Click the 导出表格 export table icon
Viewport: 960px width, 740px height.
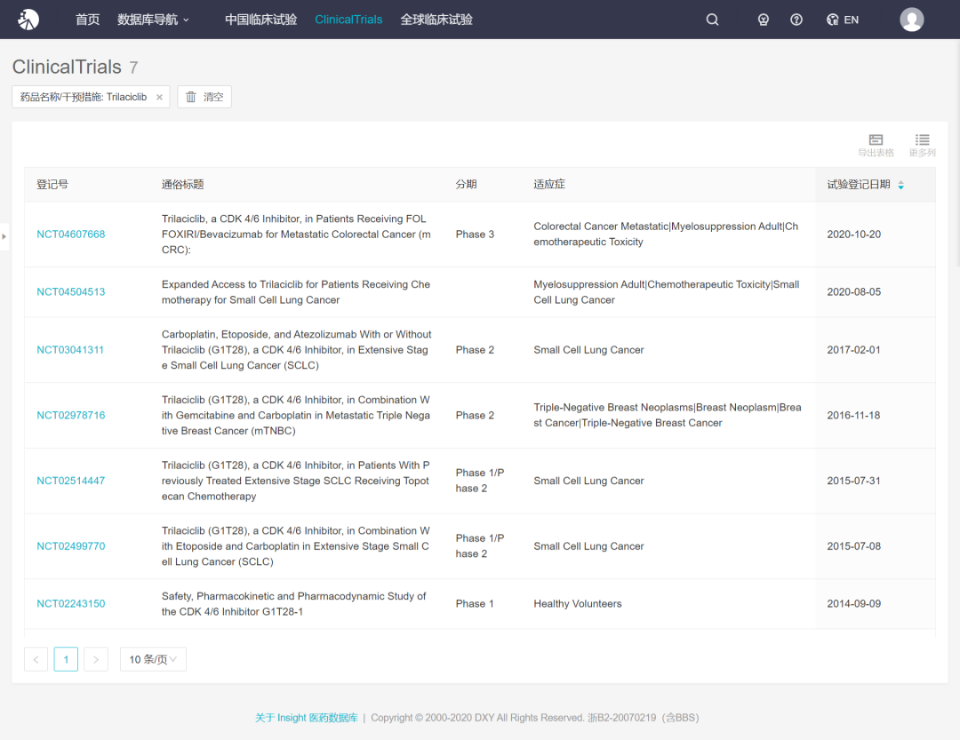pyautogui.click(x=876, y=146)
